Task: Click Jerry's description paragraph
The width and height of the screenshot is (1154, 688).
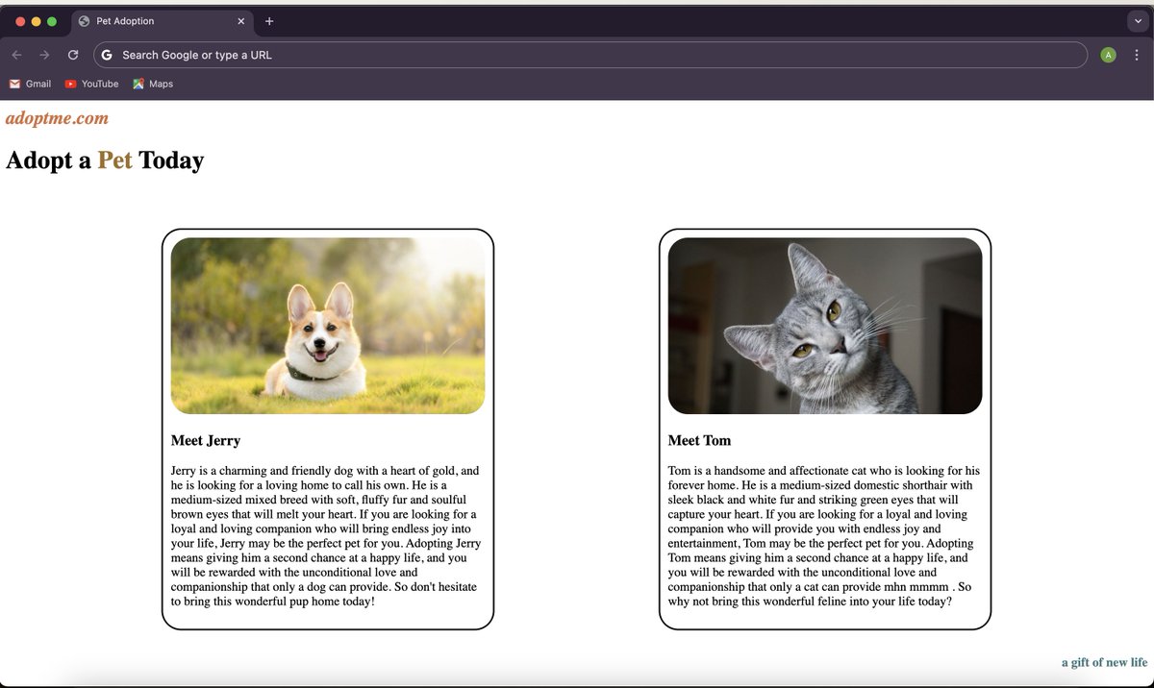Action: pyautogui.click(x=327, y=536)
